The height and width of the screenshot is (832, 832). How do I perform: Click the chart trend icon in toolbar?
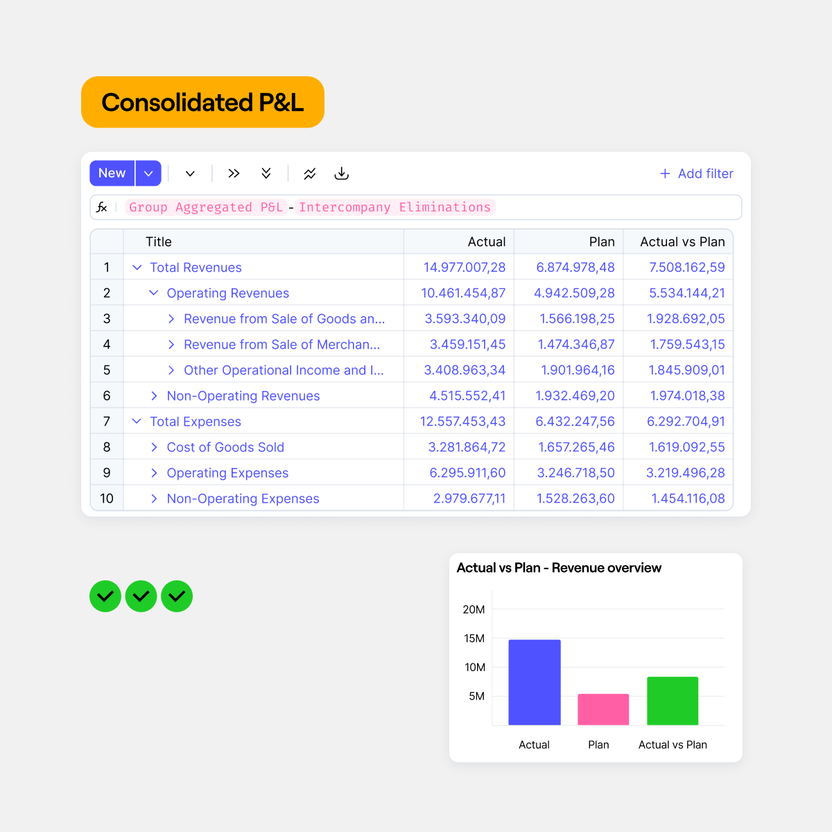[310, 173]
